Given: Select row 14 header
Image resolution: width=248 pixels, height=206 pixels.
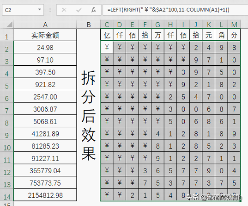Looking at the screenshot, I should point(7,195).
